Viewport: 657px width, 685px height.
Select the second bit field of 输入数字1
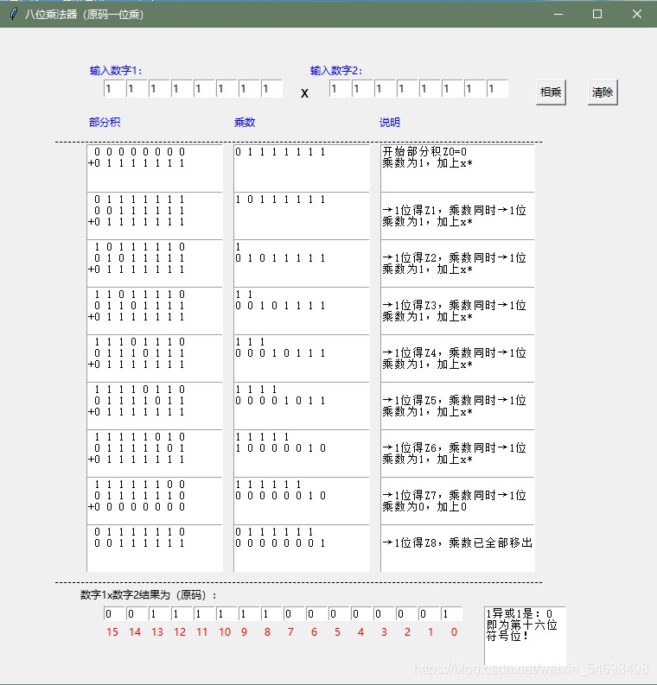tap(137, 89)
